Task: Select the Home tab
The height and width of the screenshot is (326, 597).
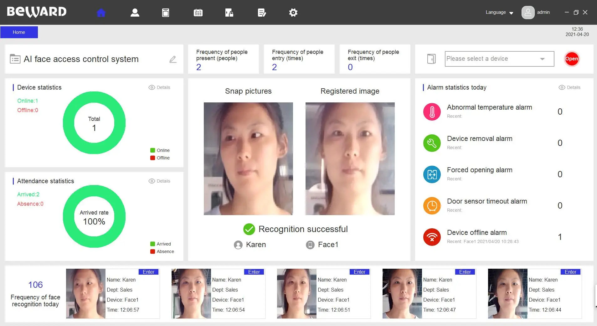Action: [x=19, y=32]
